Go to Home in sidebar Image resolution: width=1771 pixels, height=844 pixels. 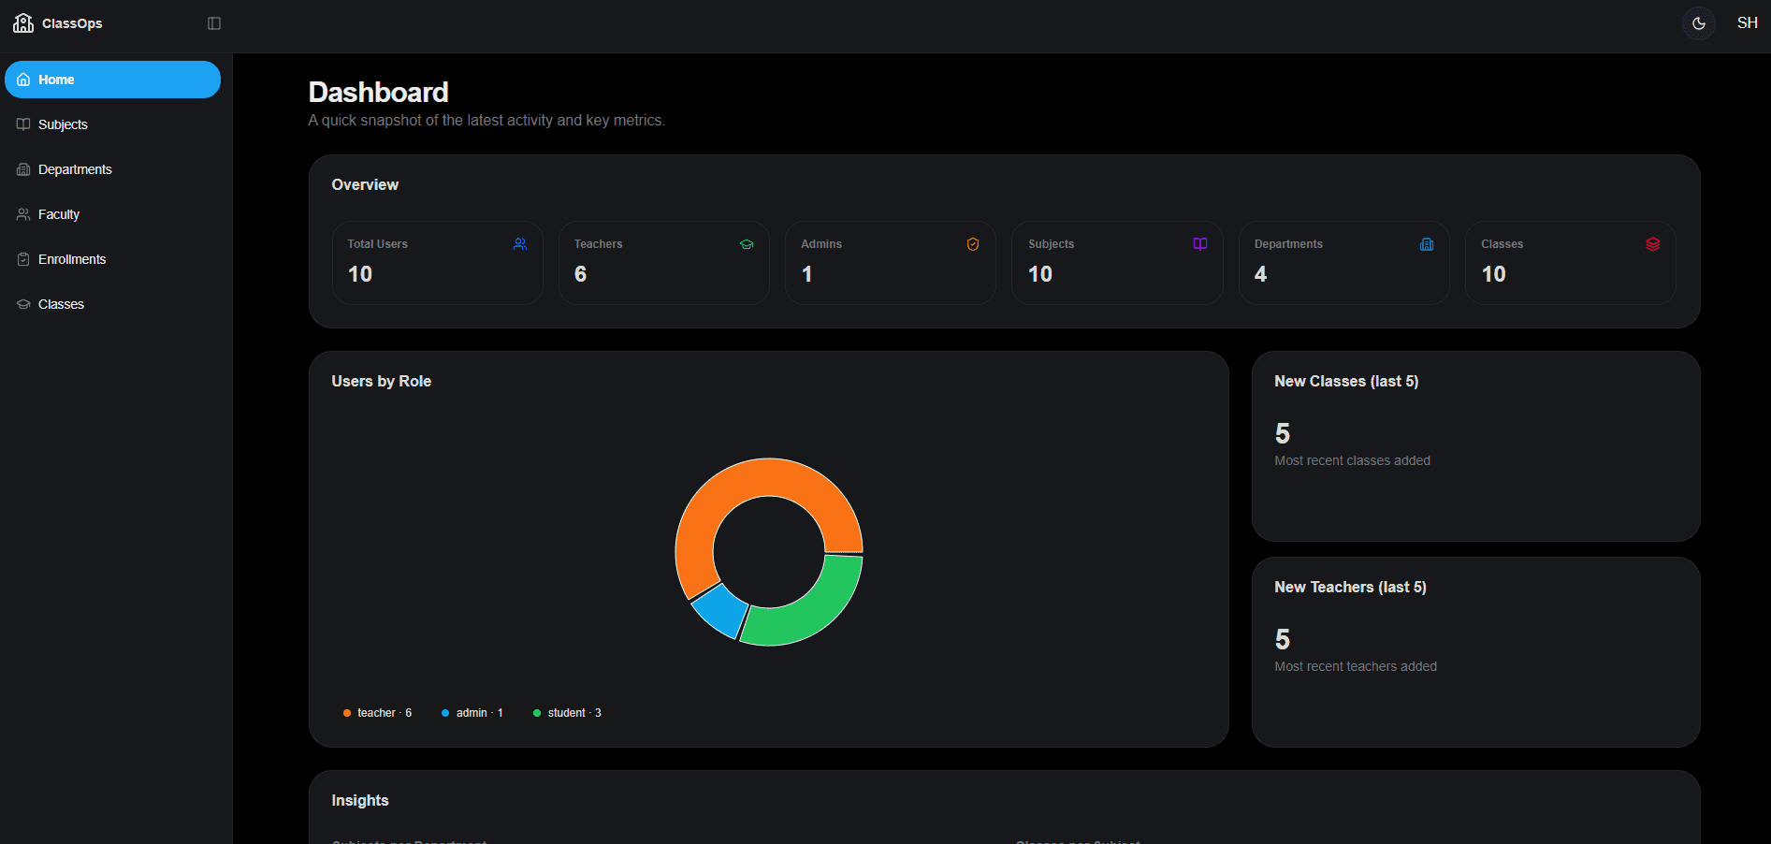pyautogui.click(x=112, y=80)
